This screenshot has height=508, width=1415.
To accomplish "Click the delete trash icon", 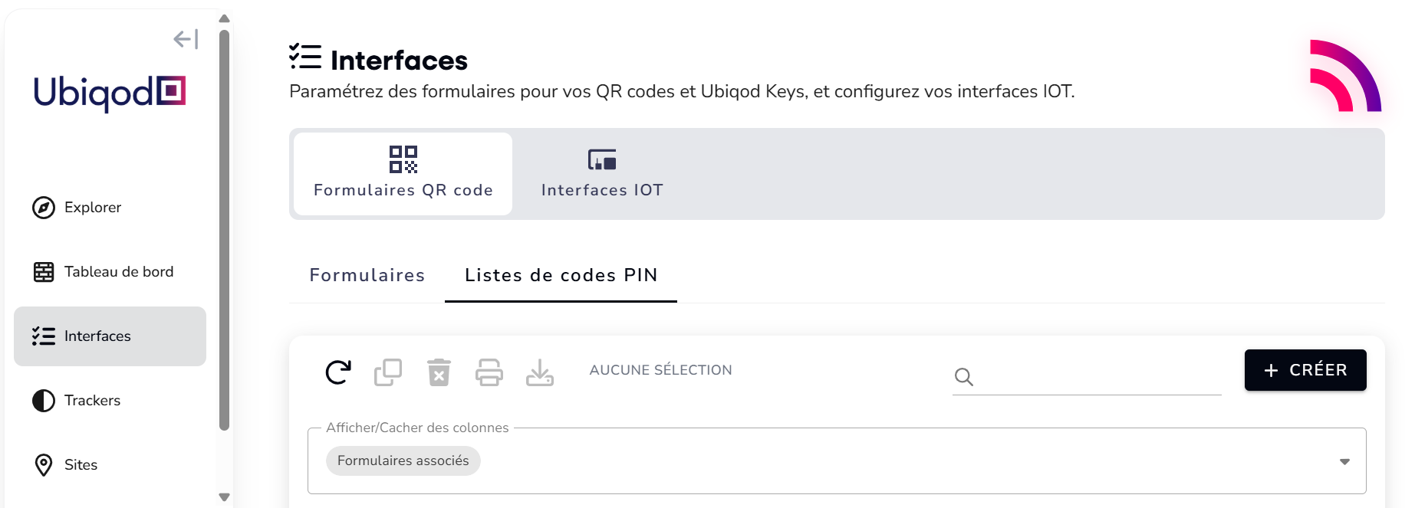I will coord(439,372).
